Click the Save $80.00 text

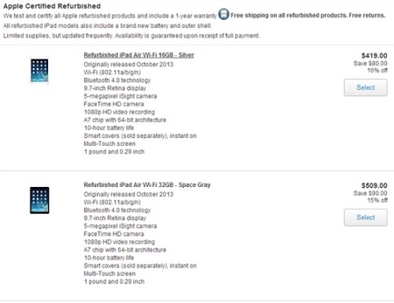(x=370, y=63)
